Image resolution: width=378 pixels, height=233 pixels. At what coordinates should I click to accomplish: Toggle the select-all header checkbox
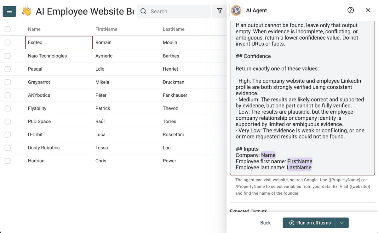[8, 29]
